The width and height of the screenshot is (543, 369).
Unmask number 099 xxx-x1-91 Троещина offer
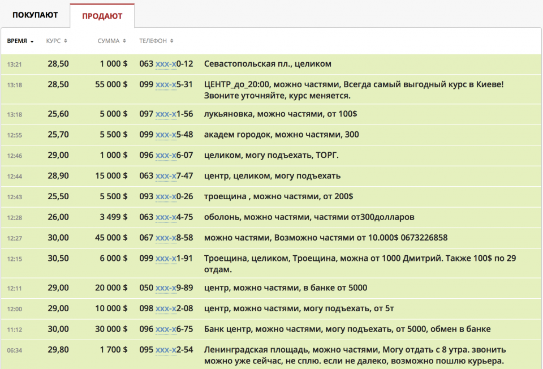166,259
